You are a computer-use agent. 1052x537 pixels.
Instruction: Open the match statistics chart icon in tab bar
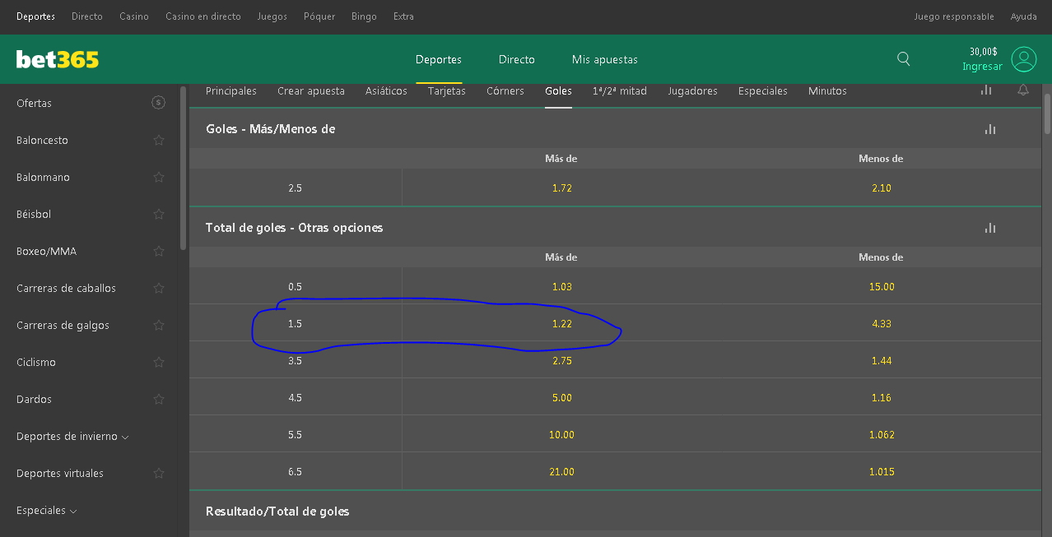pos(986,90)
